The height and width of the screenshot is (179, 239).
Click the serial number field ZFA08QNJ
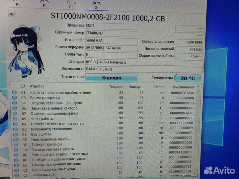pos(112,33)
